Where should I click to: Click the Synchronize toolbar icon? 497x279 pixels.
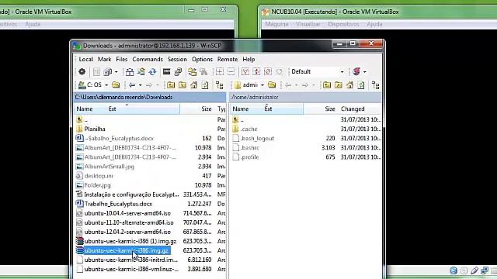coord(141,72)
